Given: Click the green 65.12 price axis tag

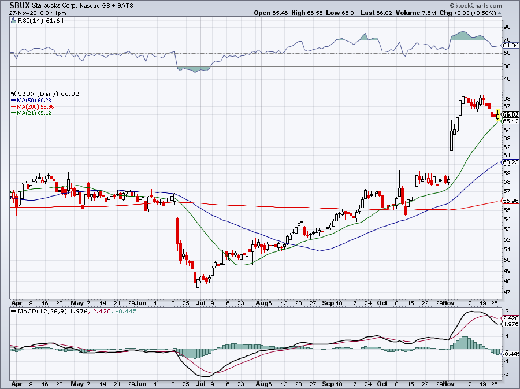Looking at the screenshot, I should coord(510,121).
